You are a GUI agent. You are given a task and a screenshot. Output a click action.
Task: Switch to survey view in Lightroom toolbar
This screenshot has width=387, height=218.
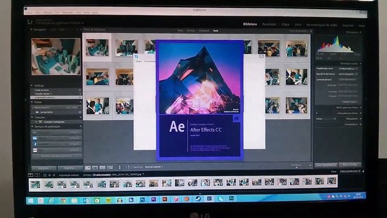tap(110, 168)
